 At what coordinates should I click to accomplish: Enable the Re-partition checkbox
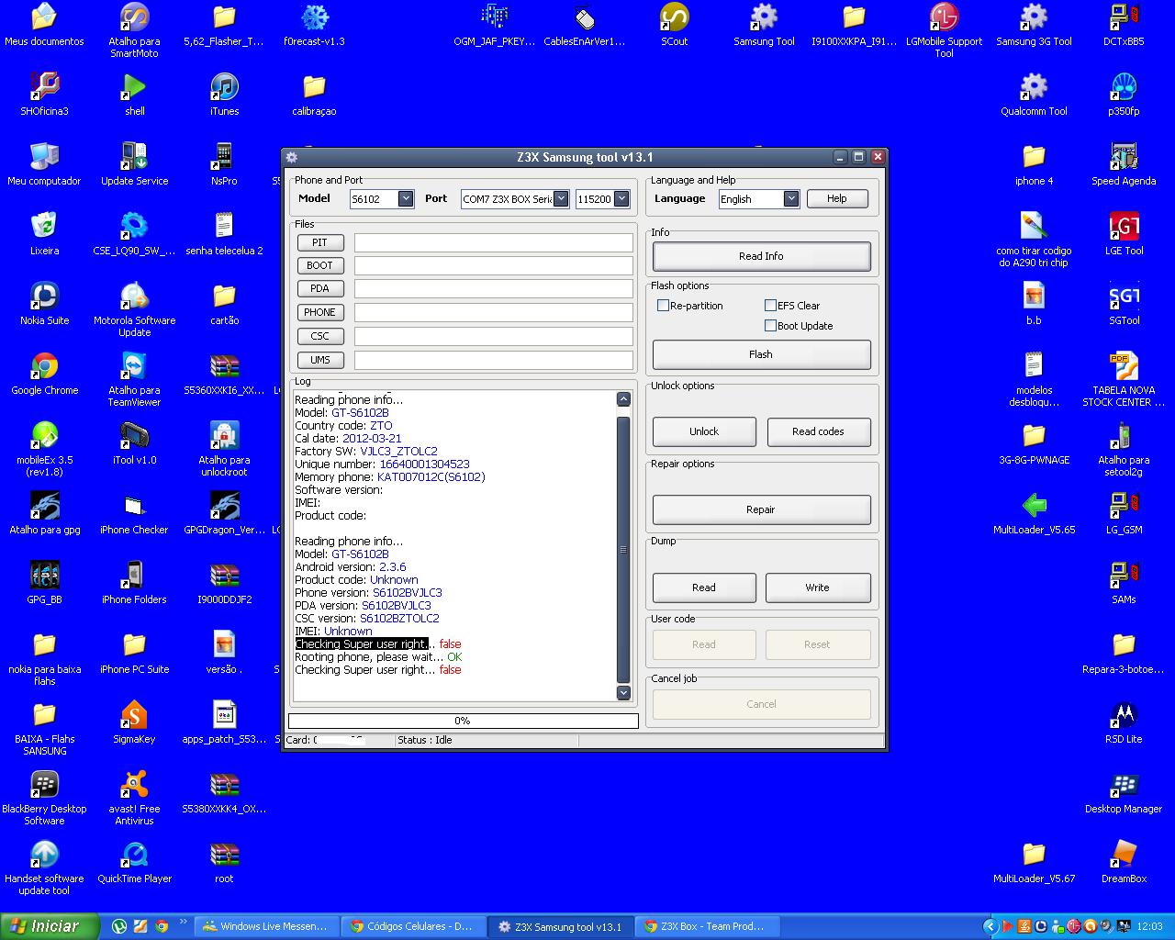pyautogui.click(x=663, y=306)
